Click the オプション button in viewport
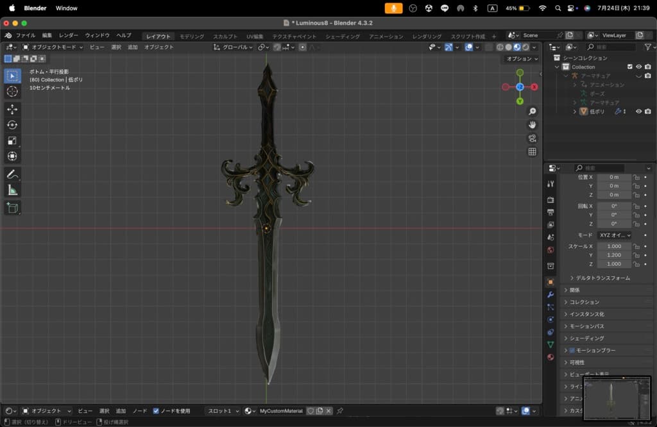Viewport: 657px width, 427px height. point(521,59)
